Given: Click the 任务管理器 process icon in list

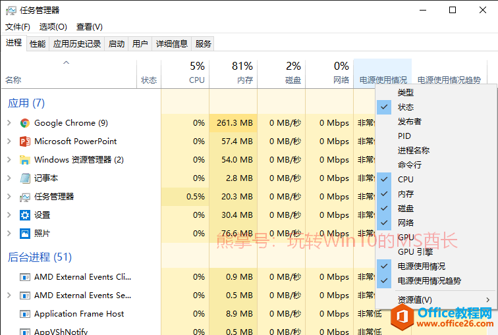Looking at the screenshot, I should pyautogui.click(x=25, y=197).
